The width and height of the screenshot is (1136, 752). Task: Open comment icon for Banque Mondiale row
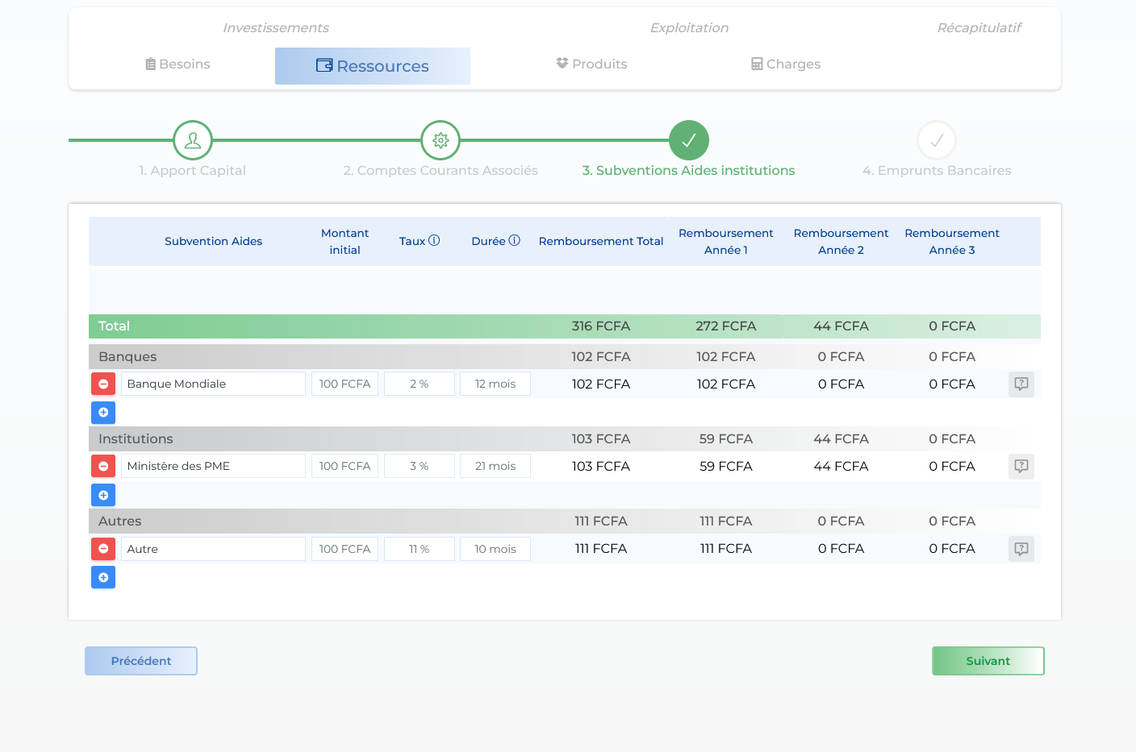click(x=1021, y=384)
